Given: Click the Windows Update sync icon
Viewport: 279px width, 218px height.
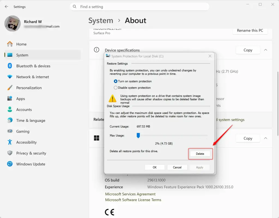Looking at the screenshot, I should [x=10, y=164].
